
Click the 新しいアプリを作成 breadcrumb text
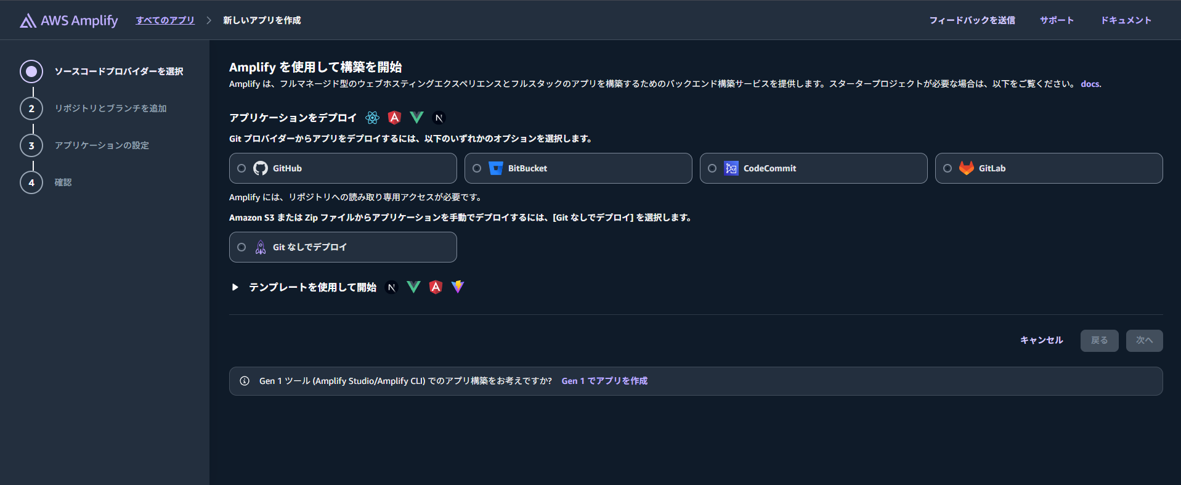(262, 20)
